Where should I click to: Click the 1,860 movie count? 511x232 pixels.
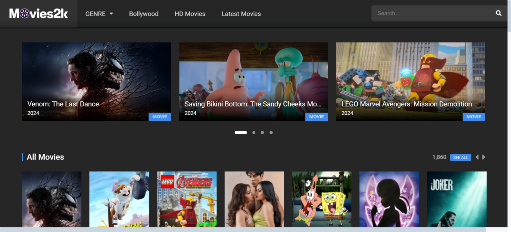pyautogui.click(x=439, y=157)
